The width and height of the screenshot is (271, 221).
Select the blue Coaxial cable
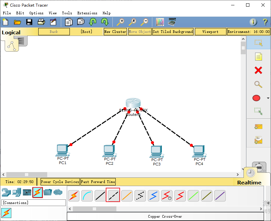point(153,196)
